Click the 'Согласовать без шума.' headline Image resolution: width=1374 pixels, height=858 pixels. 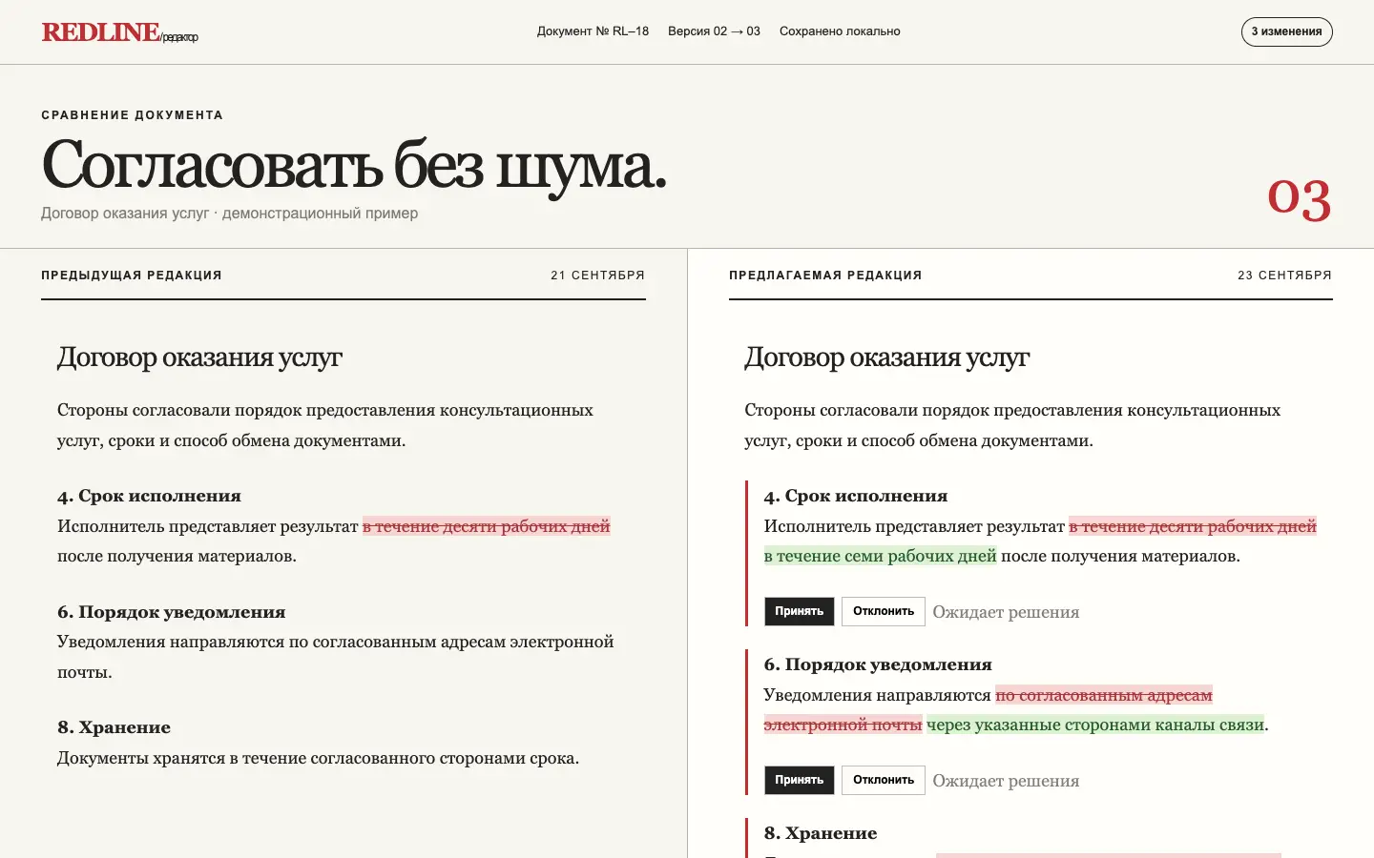(354, 166)
